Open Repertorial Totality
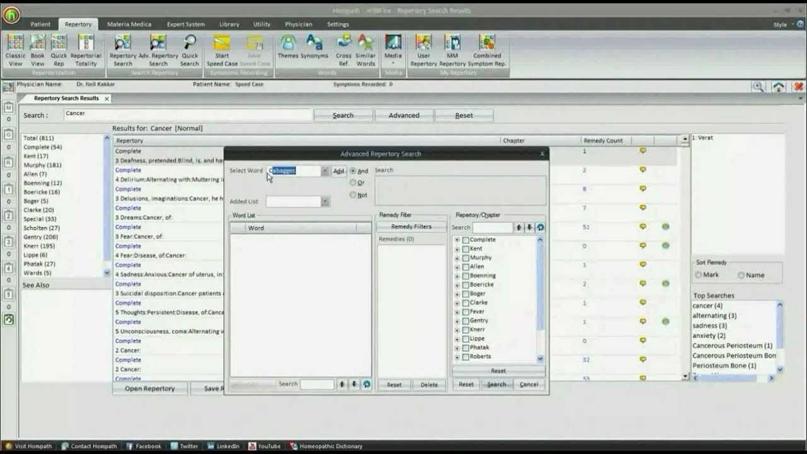Viewport: 807px width, 454px height. click(86, 50)
